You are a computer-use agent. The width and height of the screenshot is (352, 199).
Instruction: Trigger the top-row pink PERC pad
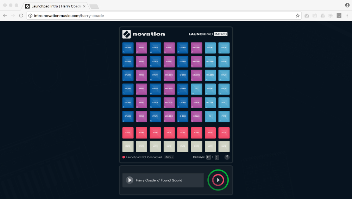[142, 48]
